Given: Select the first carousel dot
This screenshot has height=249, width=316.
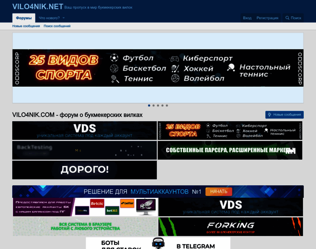Looking at the screenshot, I should coord(149,105).
